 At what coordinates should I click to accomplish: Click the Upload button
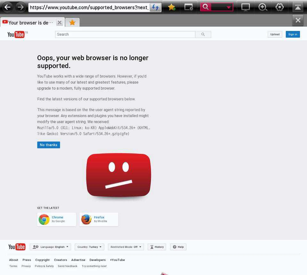point(275,34)
